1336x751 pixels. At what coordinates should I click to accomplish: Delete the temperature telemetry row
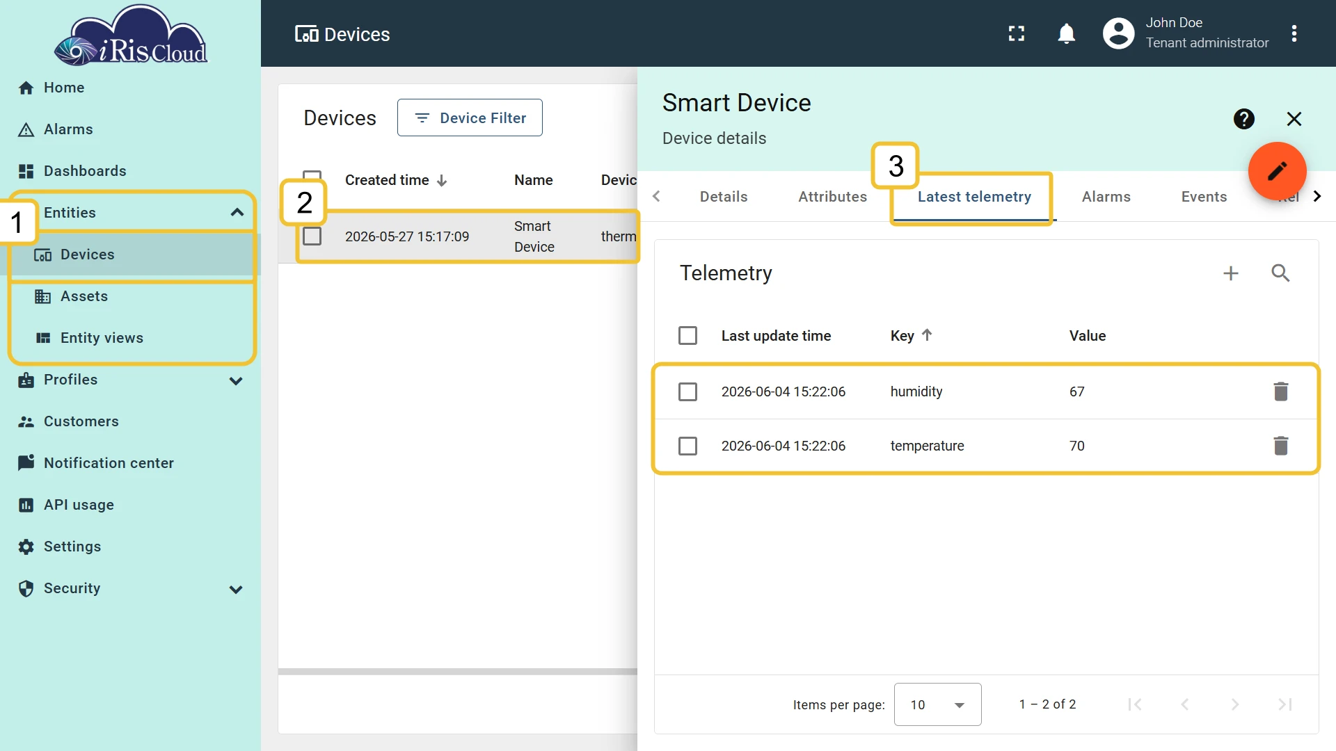click(1280, 446)
